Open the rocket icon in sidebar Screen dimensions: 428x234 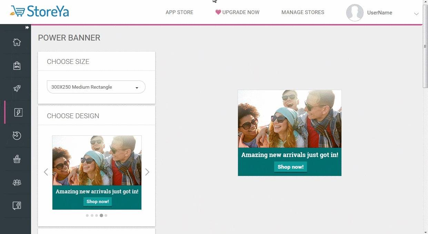pyautogui.click(x=17, y=88)
